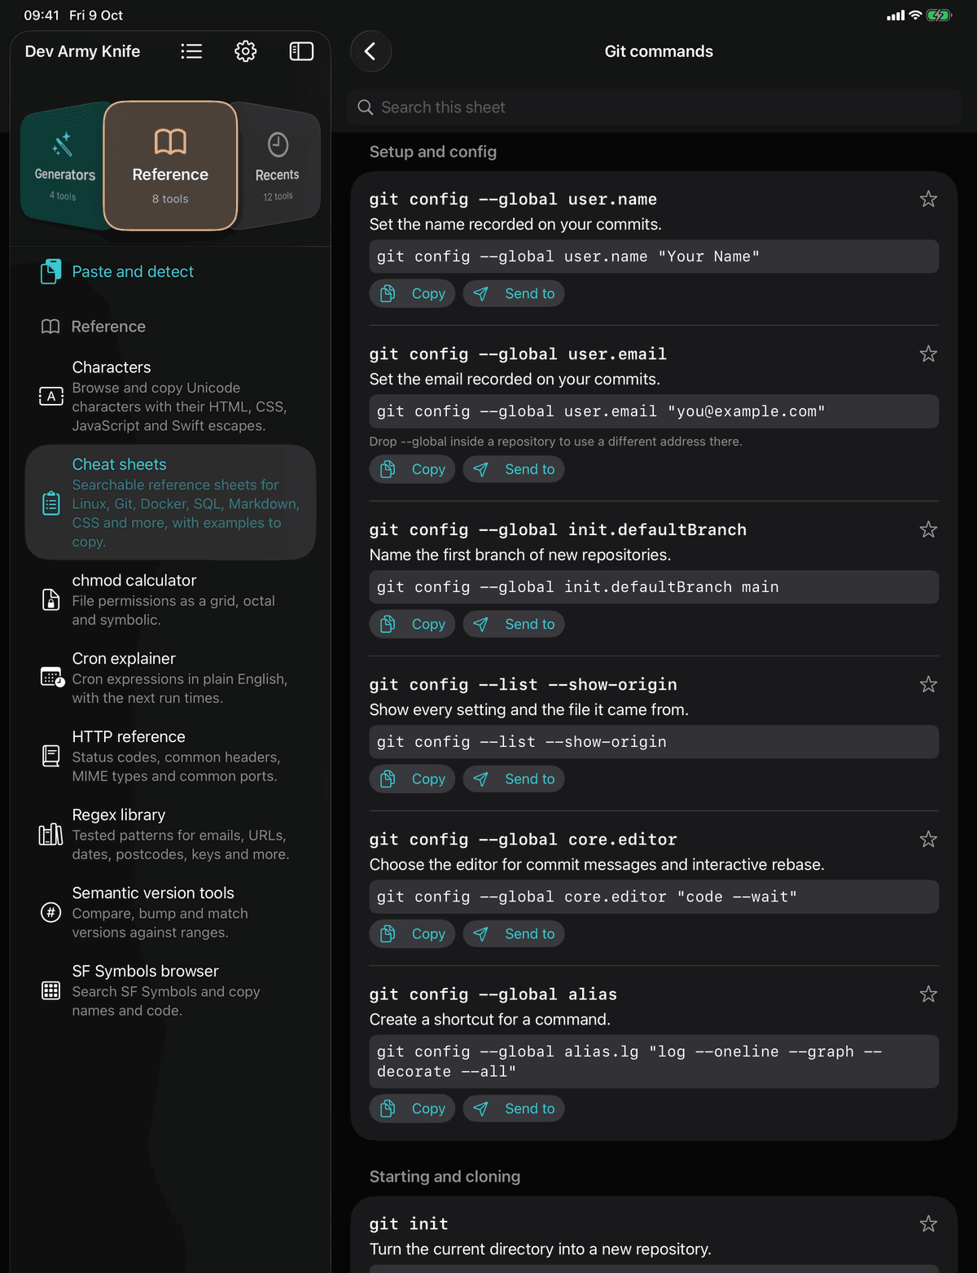The width and height of the screenshot is (977, 1273).
Task: Send to for core.editor command
Action: (x=514, y=934)
